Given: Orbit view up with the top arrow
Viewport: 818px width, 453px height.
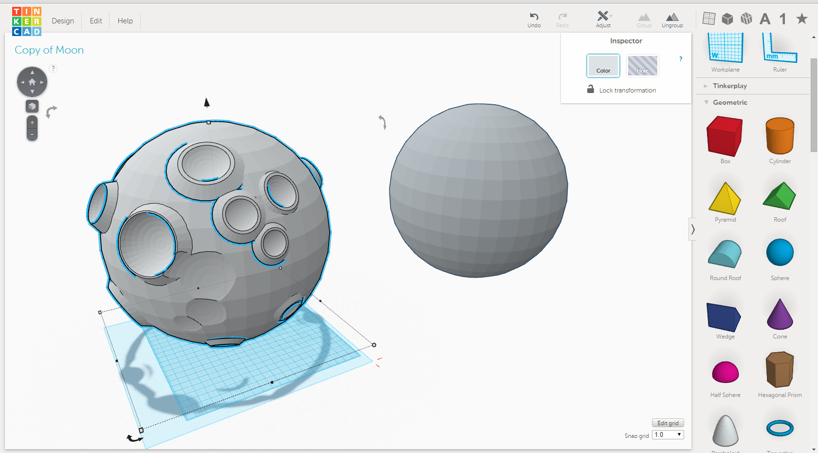Looking at the screenshot, I should click(x=32, y=72).
